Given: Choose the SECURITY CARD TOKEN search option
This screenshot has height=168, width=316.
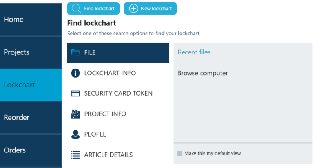Looking at the screenshot, I should click(x=118, y=94).
